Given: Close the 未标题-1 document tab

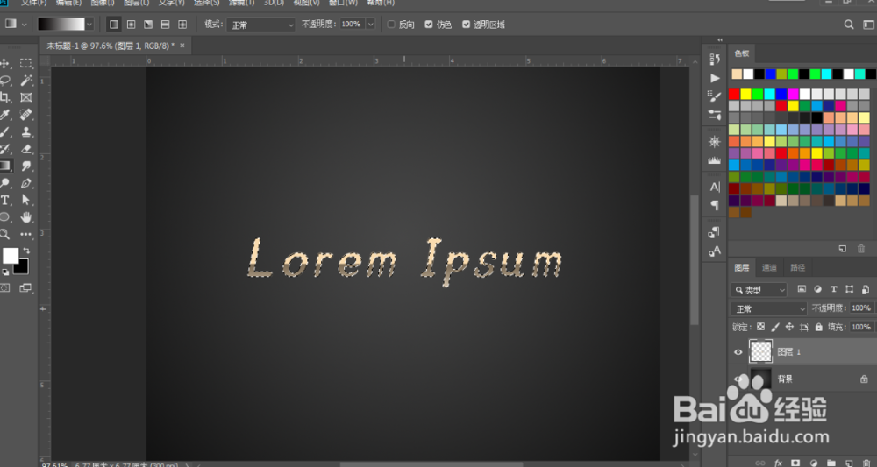Looking at the screenshot, I should click(x=182, y=46).
